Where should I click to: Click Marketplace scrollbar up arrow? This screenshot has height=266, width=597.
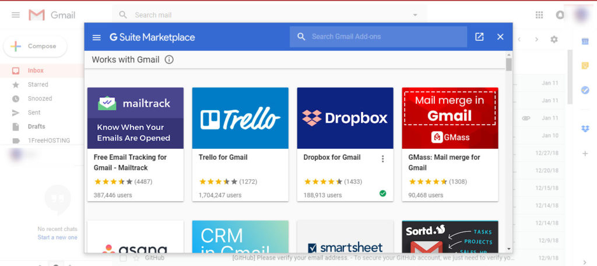pyautogui.click(x=509, y=54)
